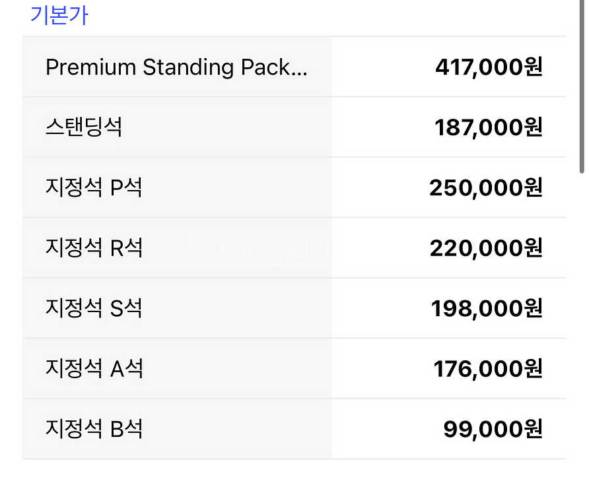
Task: Click the 417,000원 price
Action: [489, 67]
